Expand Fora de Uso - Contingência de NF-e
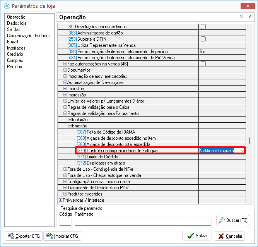Screen dimensions: 258x247 pyautogui.click(x=65, y=169)
